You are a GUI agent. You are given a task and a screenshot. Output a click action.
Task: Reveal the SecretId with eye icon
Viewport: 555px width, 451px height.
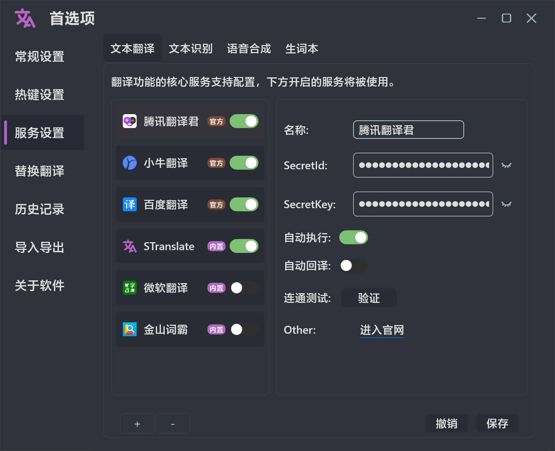506,165
